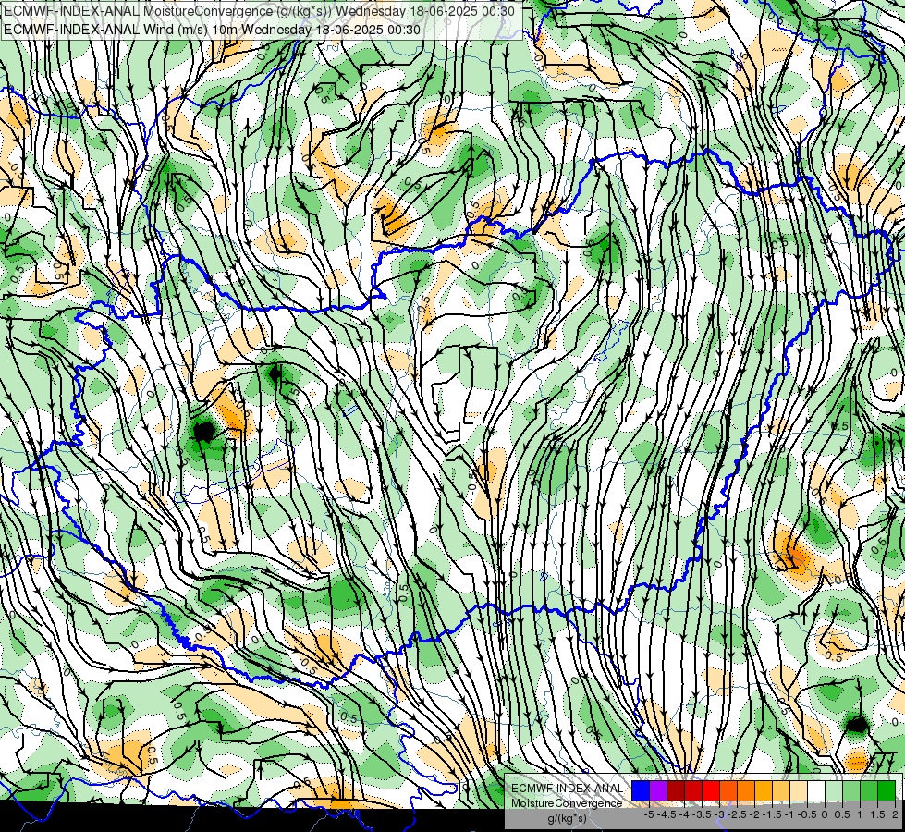Click the 2 legend scale value

click(x=895, y=814)
